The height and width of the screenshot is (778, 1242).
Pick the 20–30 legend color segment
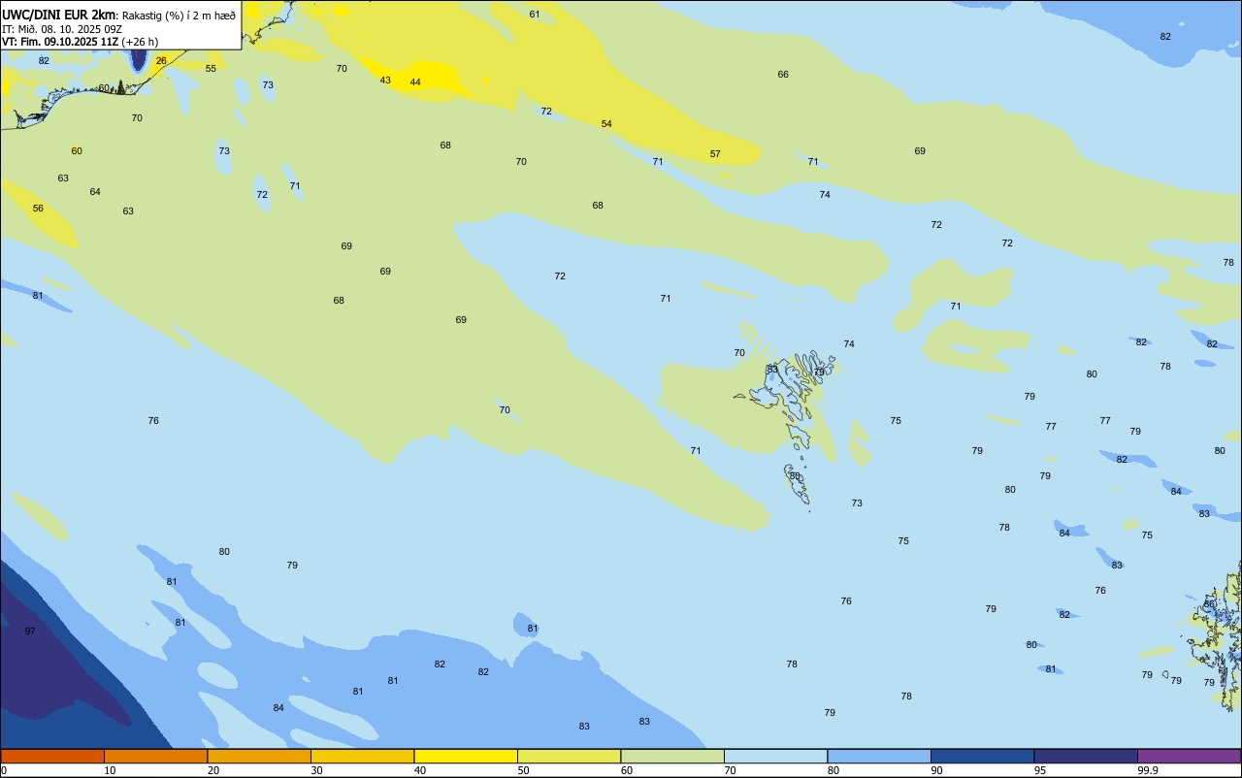tap(259, 756)
